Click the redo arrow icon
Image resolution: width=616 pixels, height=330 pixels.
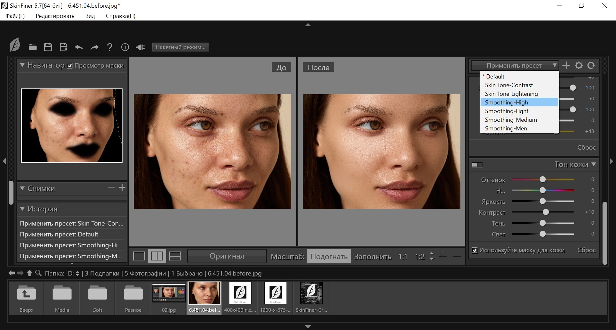(94, 47)
